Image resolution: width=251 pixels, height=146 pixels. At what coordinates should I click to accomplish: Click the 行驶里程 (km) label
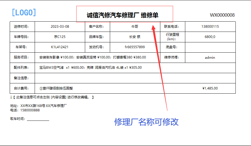173,37
